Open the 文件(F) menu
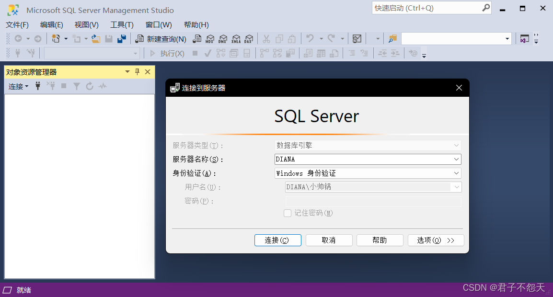Screen dimensions: 553x297 (x=17, y=25)
